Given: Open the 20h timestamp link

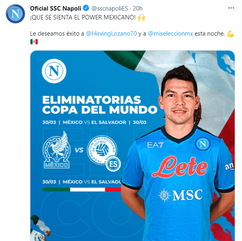Looking at the screenshot, I should point(137,9).
